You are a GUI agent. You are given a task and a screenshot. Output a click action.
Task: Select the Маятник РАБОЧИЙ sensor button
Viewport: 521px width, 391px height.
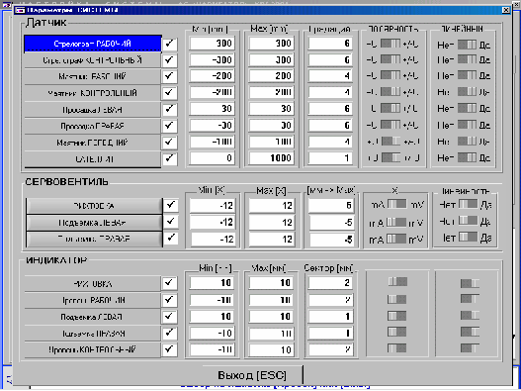pyautogui.click(x=93, y=76)
